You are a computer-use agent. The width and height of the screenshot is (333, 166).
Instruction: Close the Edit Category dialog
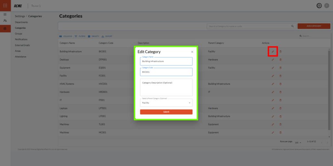coord(192,52)
